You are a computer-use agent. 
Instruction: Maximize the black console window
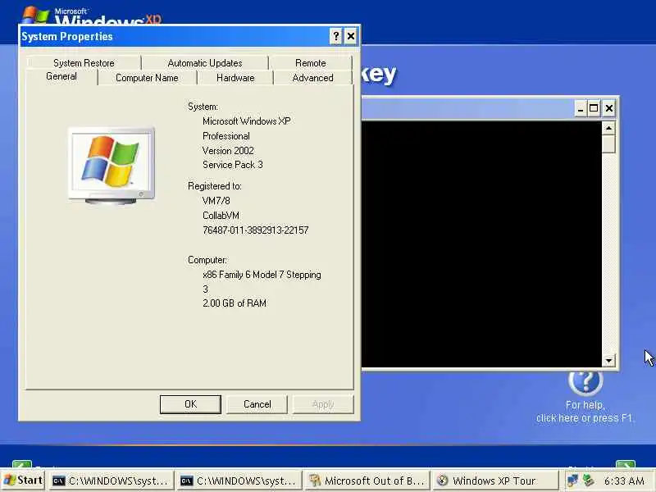click(x=594, y=109)
